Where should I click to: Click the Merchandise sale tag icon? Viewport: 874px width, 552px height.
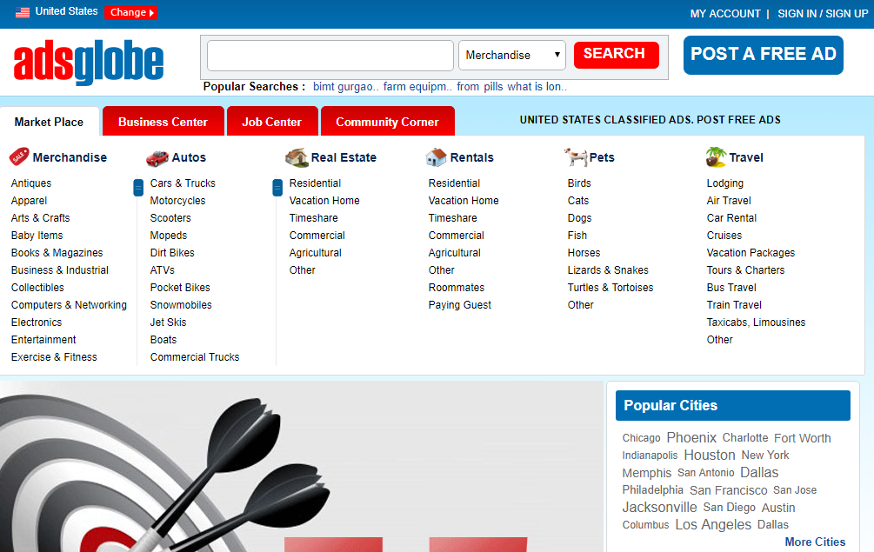point(19,157)
